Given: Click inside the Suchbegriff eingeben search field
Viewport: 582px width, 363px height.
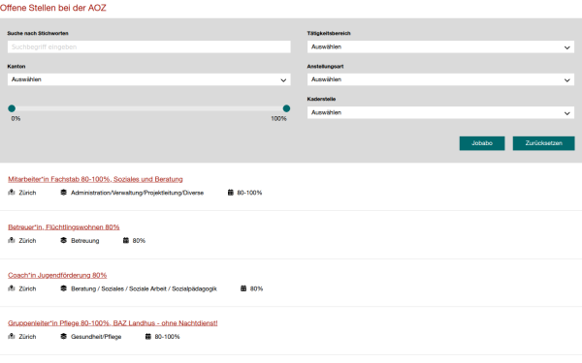Looking at the screenshot, I should [x=148, y=47].
